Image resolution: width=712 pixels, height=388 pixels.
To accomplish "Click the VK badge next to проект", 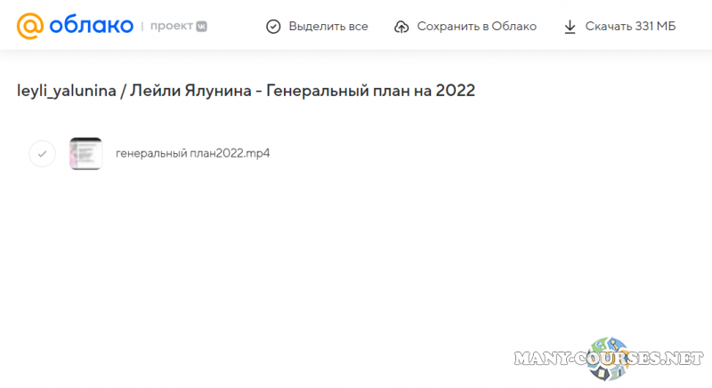I will coord(201,27).
